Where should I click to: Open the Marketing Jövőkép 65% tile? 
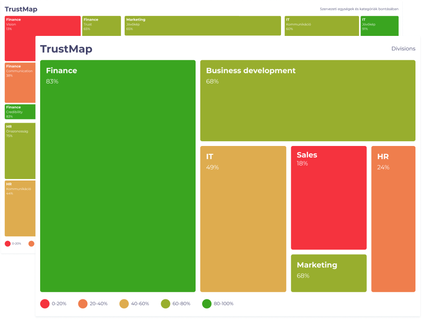(x=203, y=25)
